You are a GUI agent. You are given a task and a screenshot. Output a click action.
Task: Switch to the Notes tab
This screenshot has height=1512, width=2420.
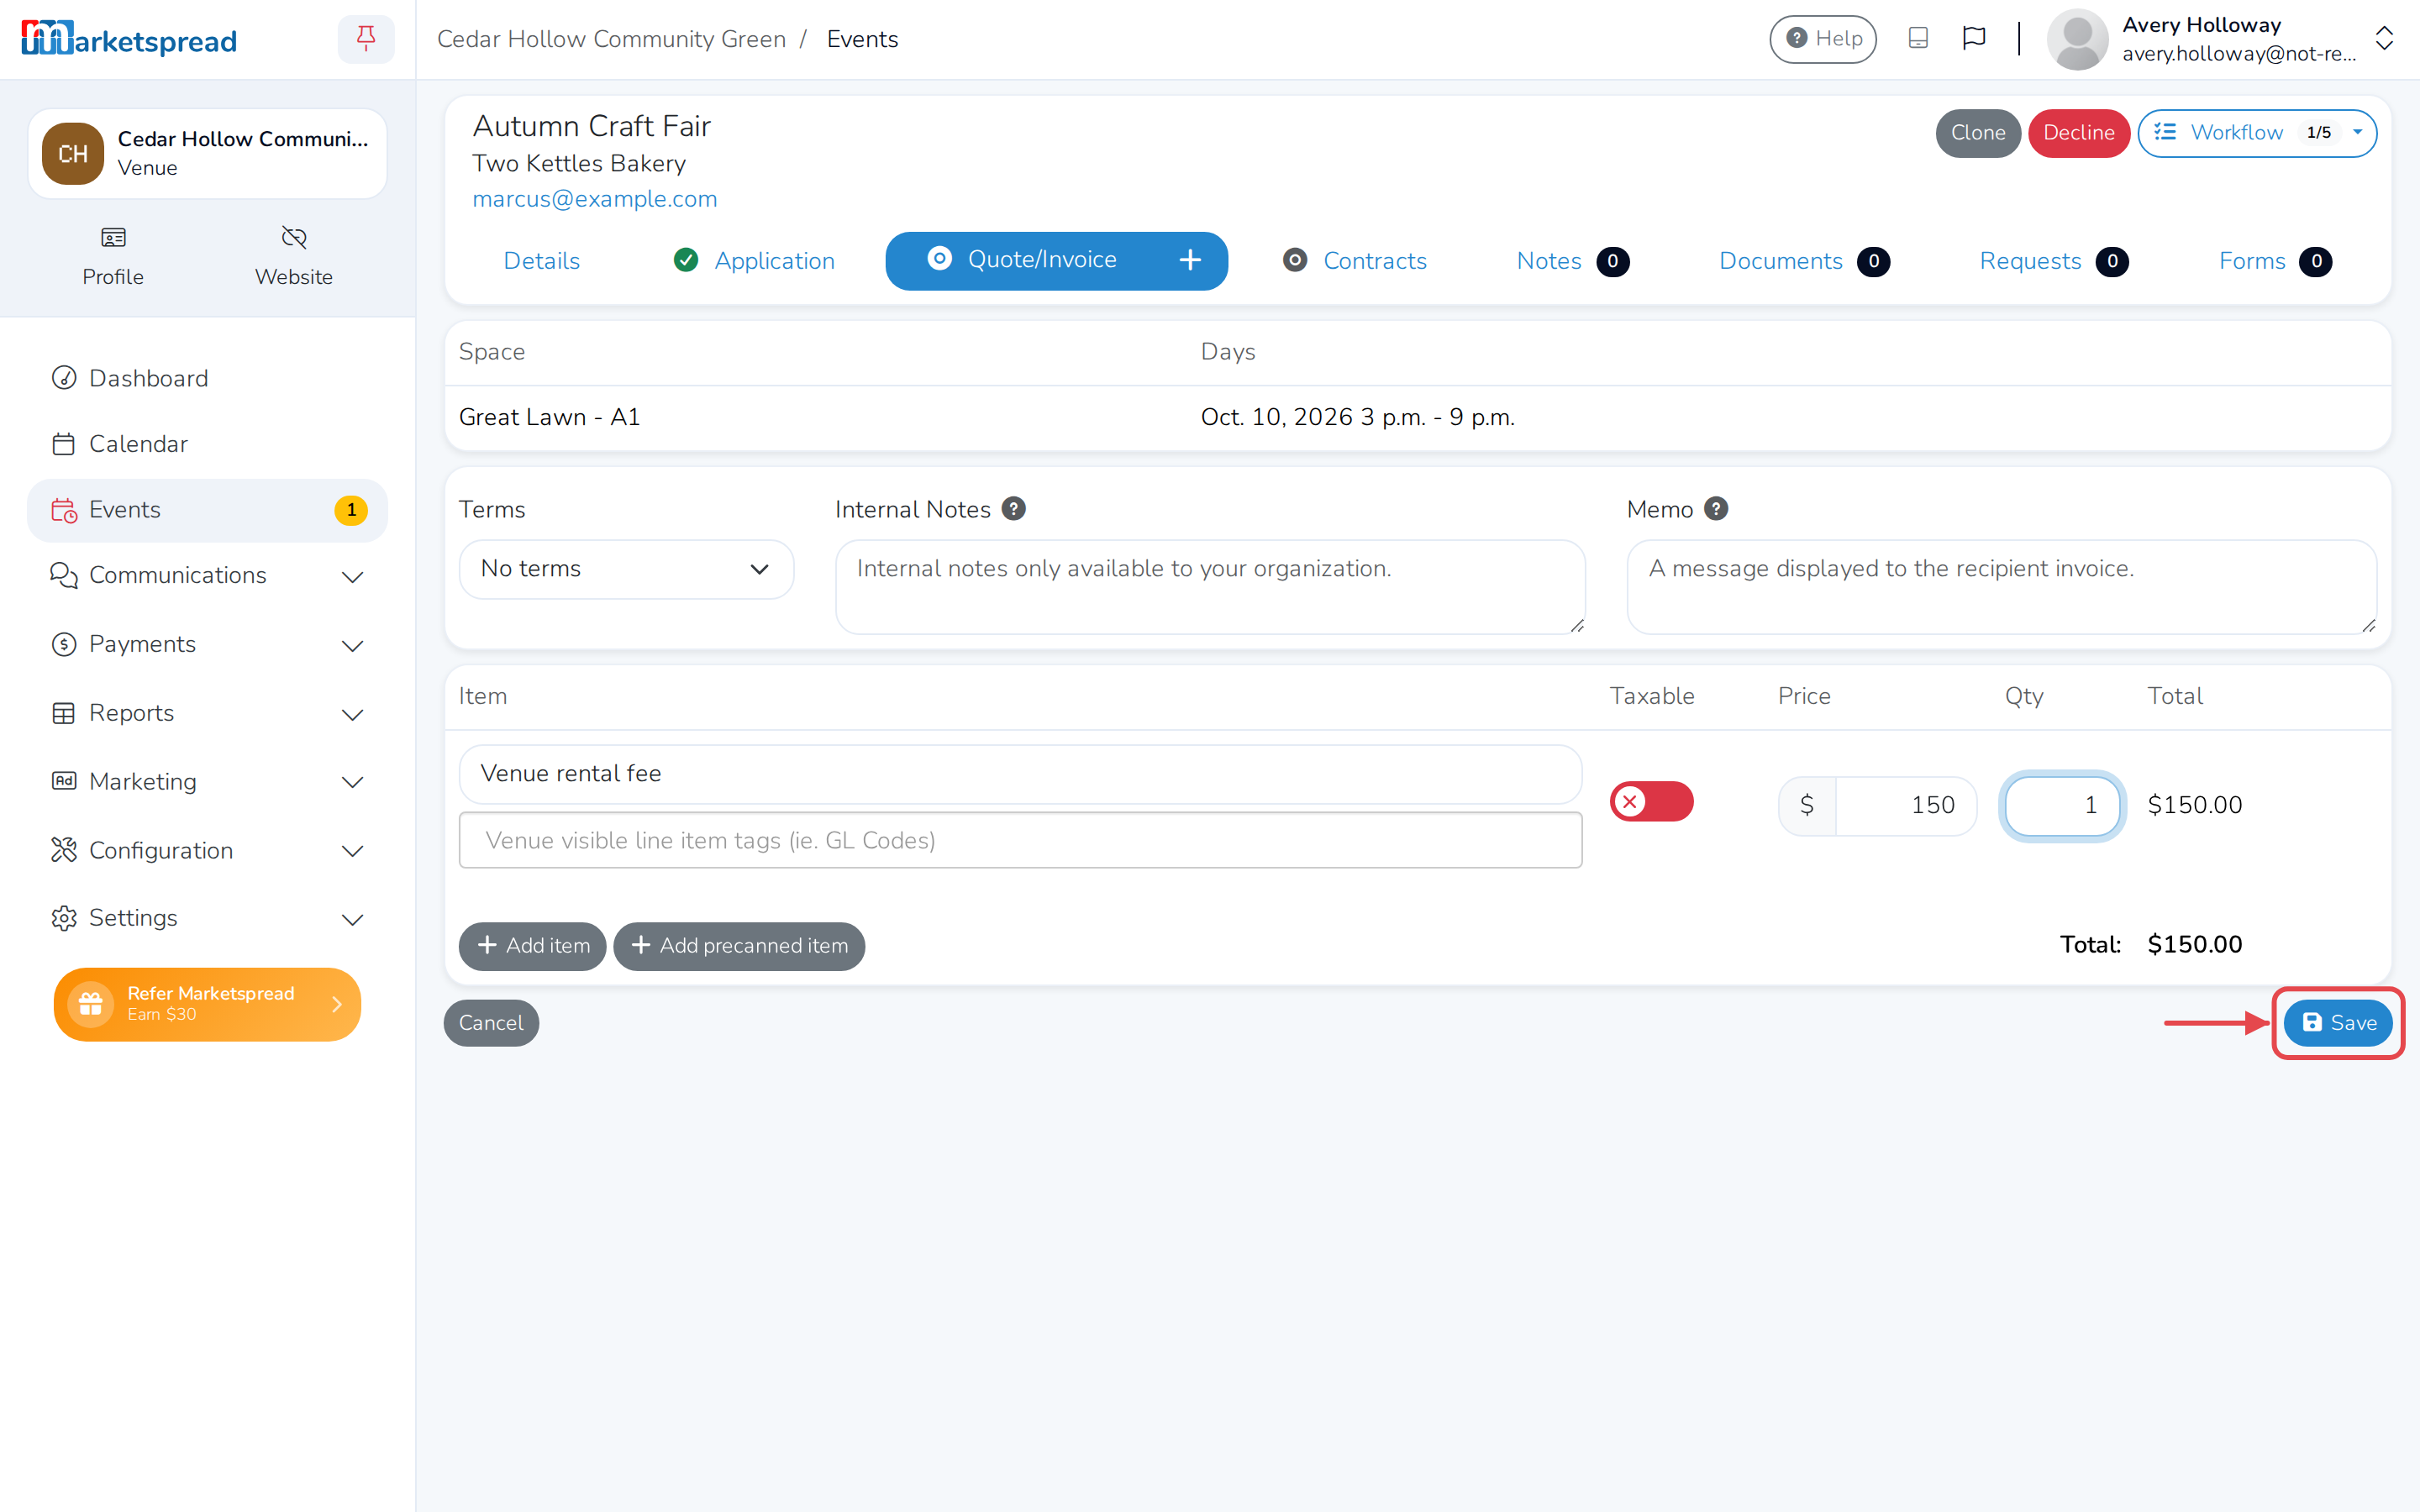1572,261
